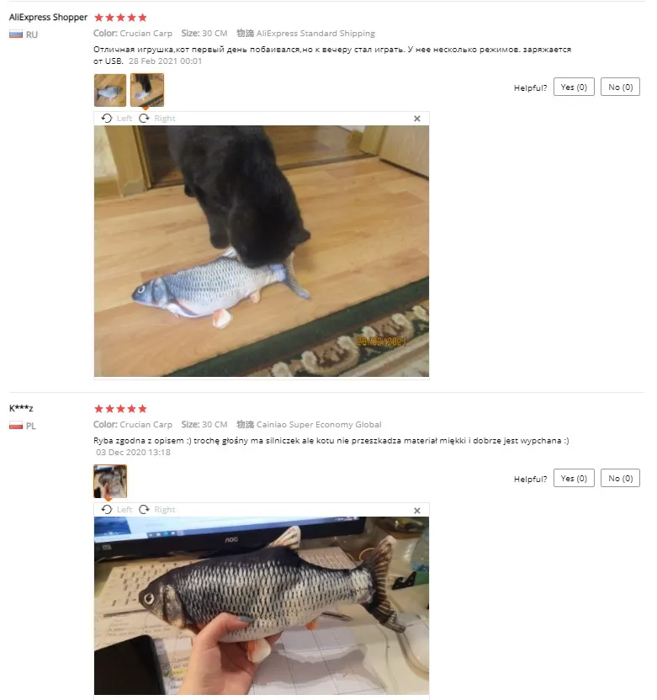Select thumbnail in K***z review
Viewport: 657px width, 700px height.
(110, 481)
